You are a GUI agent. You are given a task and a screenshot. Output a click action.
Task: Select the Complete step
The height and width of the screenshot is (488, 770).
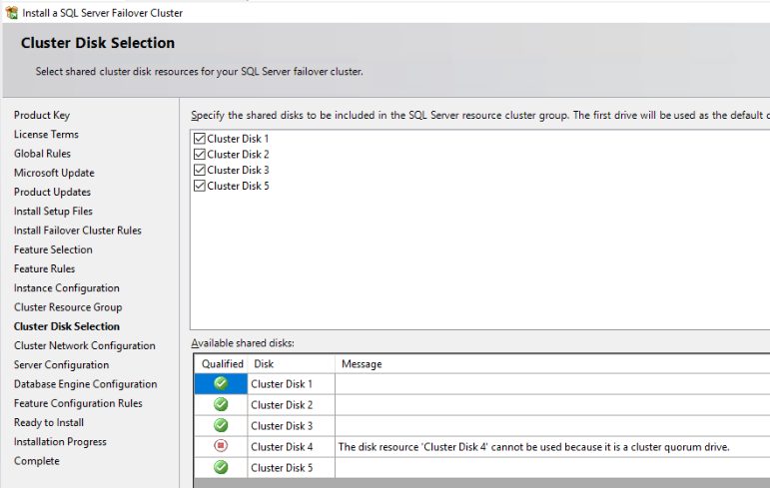click(x=36, y=461)
